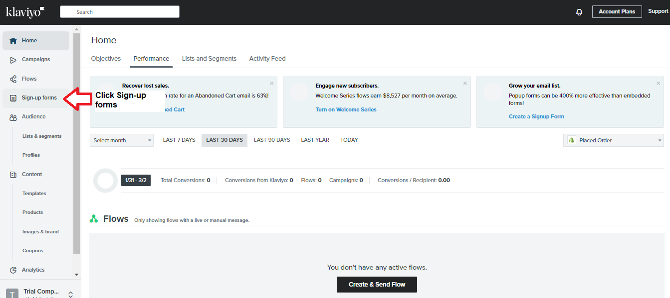The image size is (670, 298).
Task: Open Lists & segments submenu item
Action: point(42,136)
